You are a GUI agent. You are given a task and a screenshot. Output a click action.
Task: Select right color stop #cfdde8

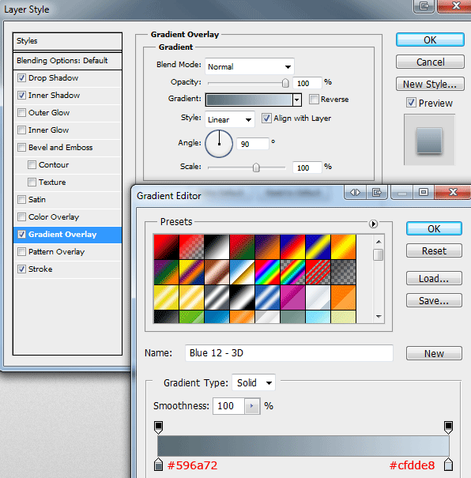[448, 465]
